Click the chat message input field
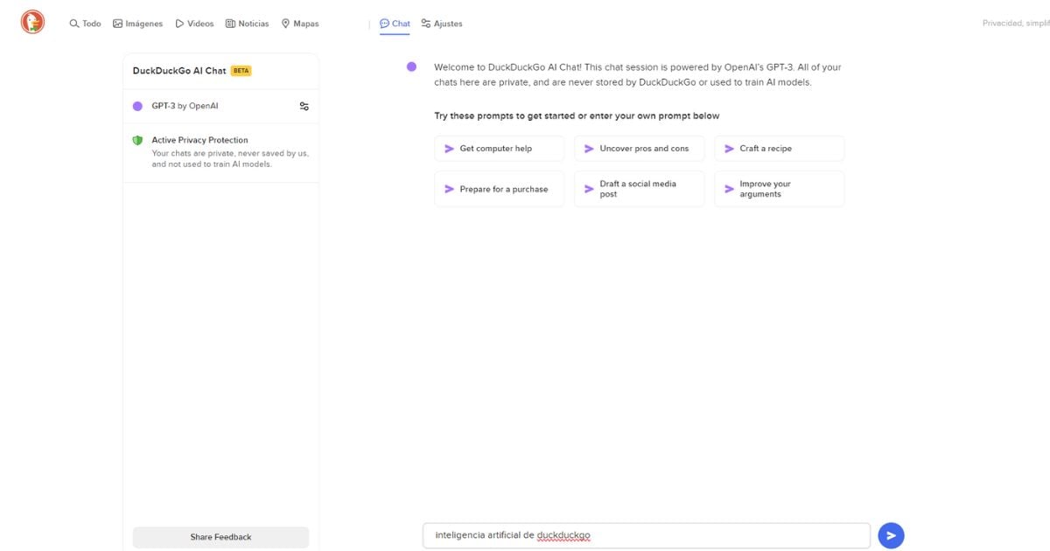1050x551 pixels. coord(646,535)
